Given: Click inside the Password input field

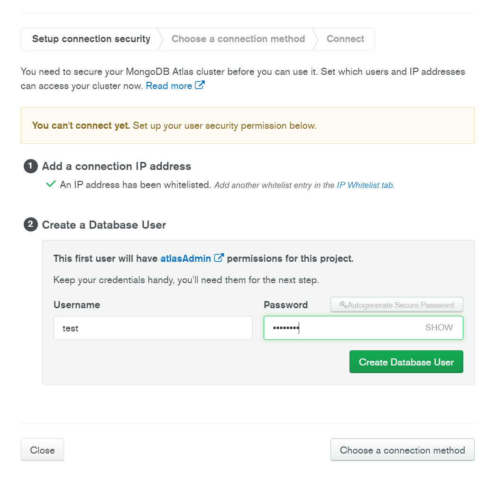Looking at the screenshot, I should coord(351,328).
